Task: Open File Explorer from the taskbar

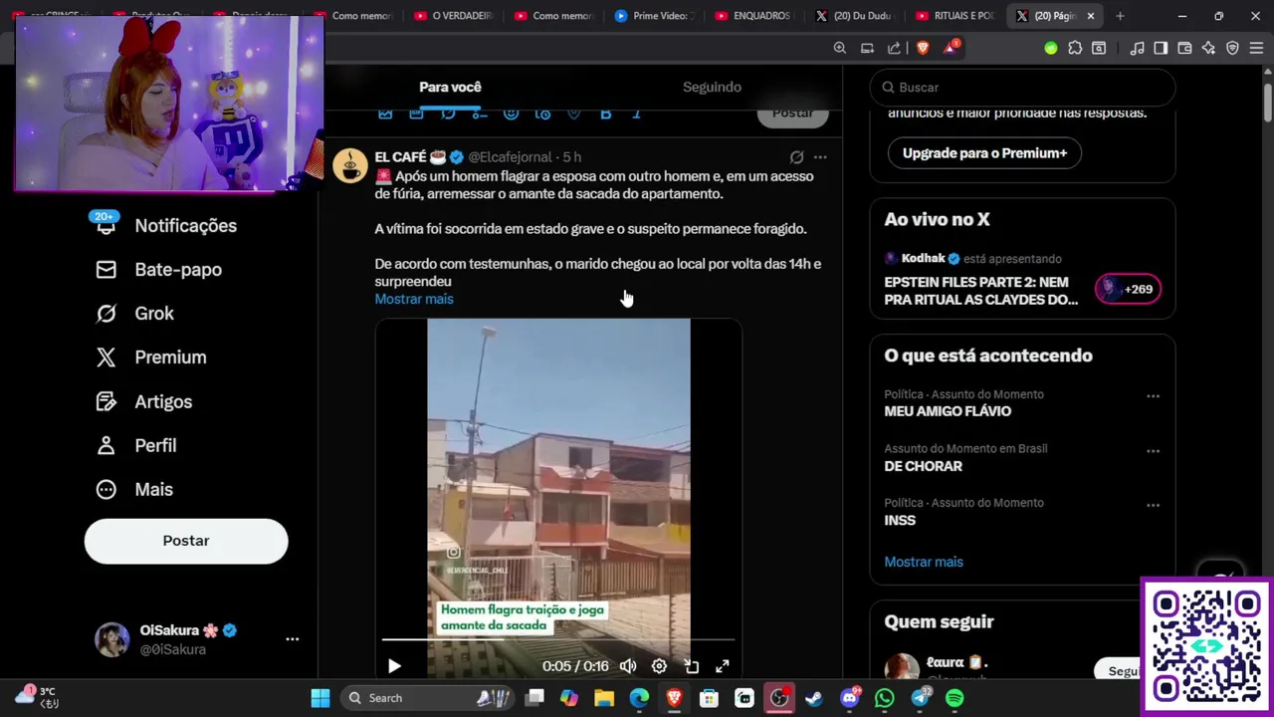Action: click(x=604, y=698)
